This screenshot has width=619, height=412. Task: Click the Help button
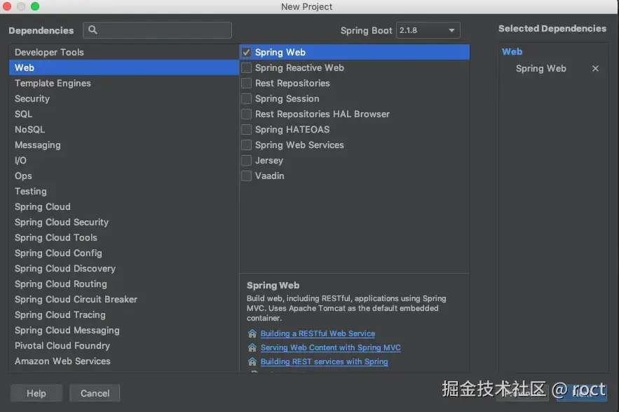(x=36, y=393)
